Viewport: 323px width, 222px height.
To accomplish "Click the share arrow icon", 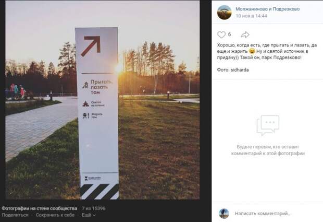I will coord(245,34).
